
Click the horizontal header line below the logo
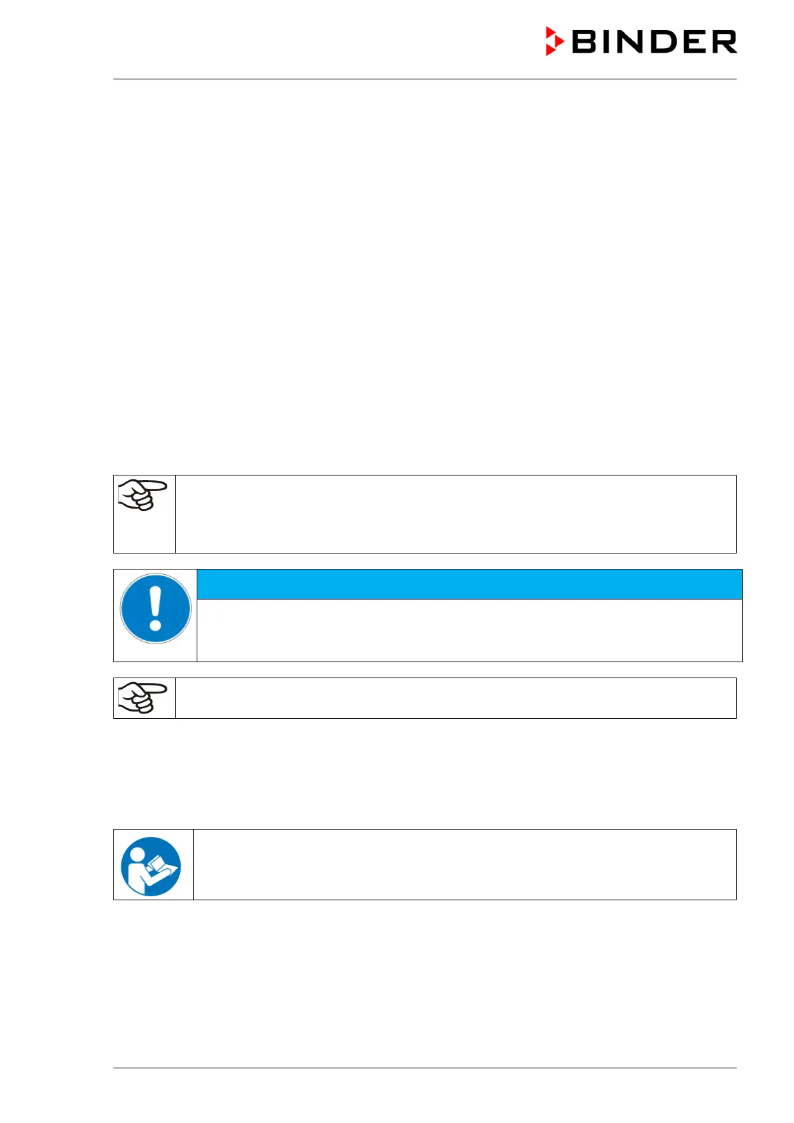pyautogui.click(x=425, y=79)
